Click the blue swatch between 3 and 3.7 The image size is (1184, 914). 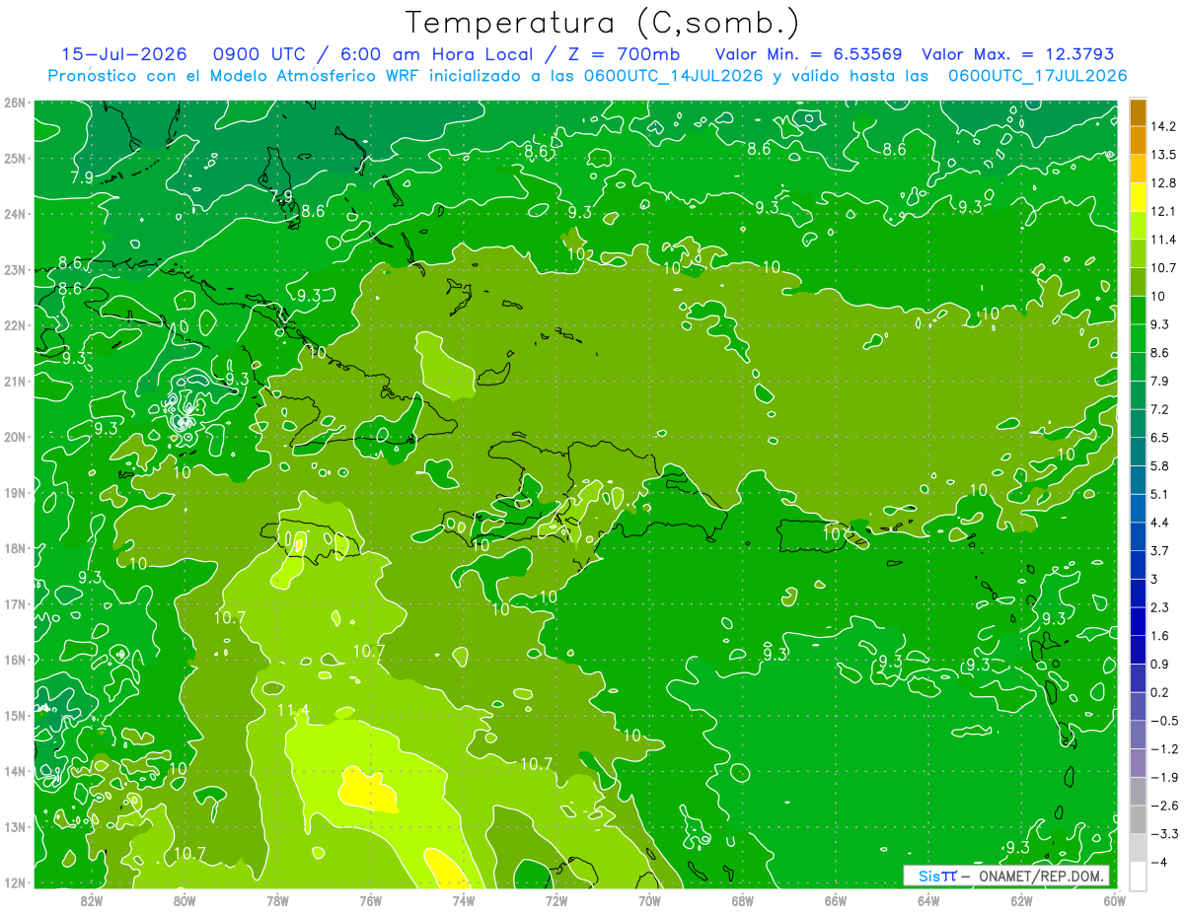1138,564
